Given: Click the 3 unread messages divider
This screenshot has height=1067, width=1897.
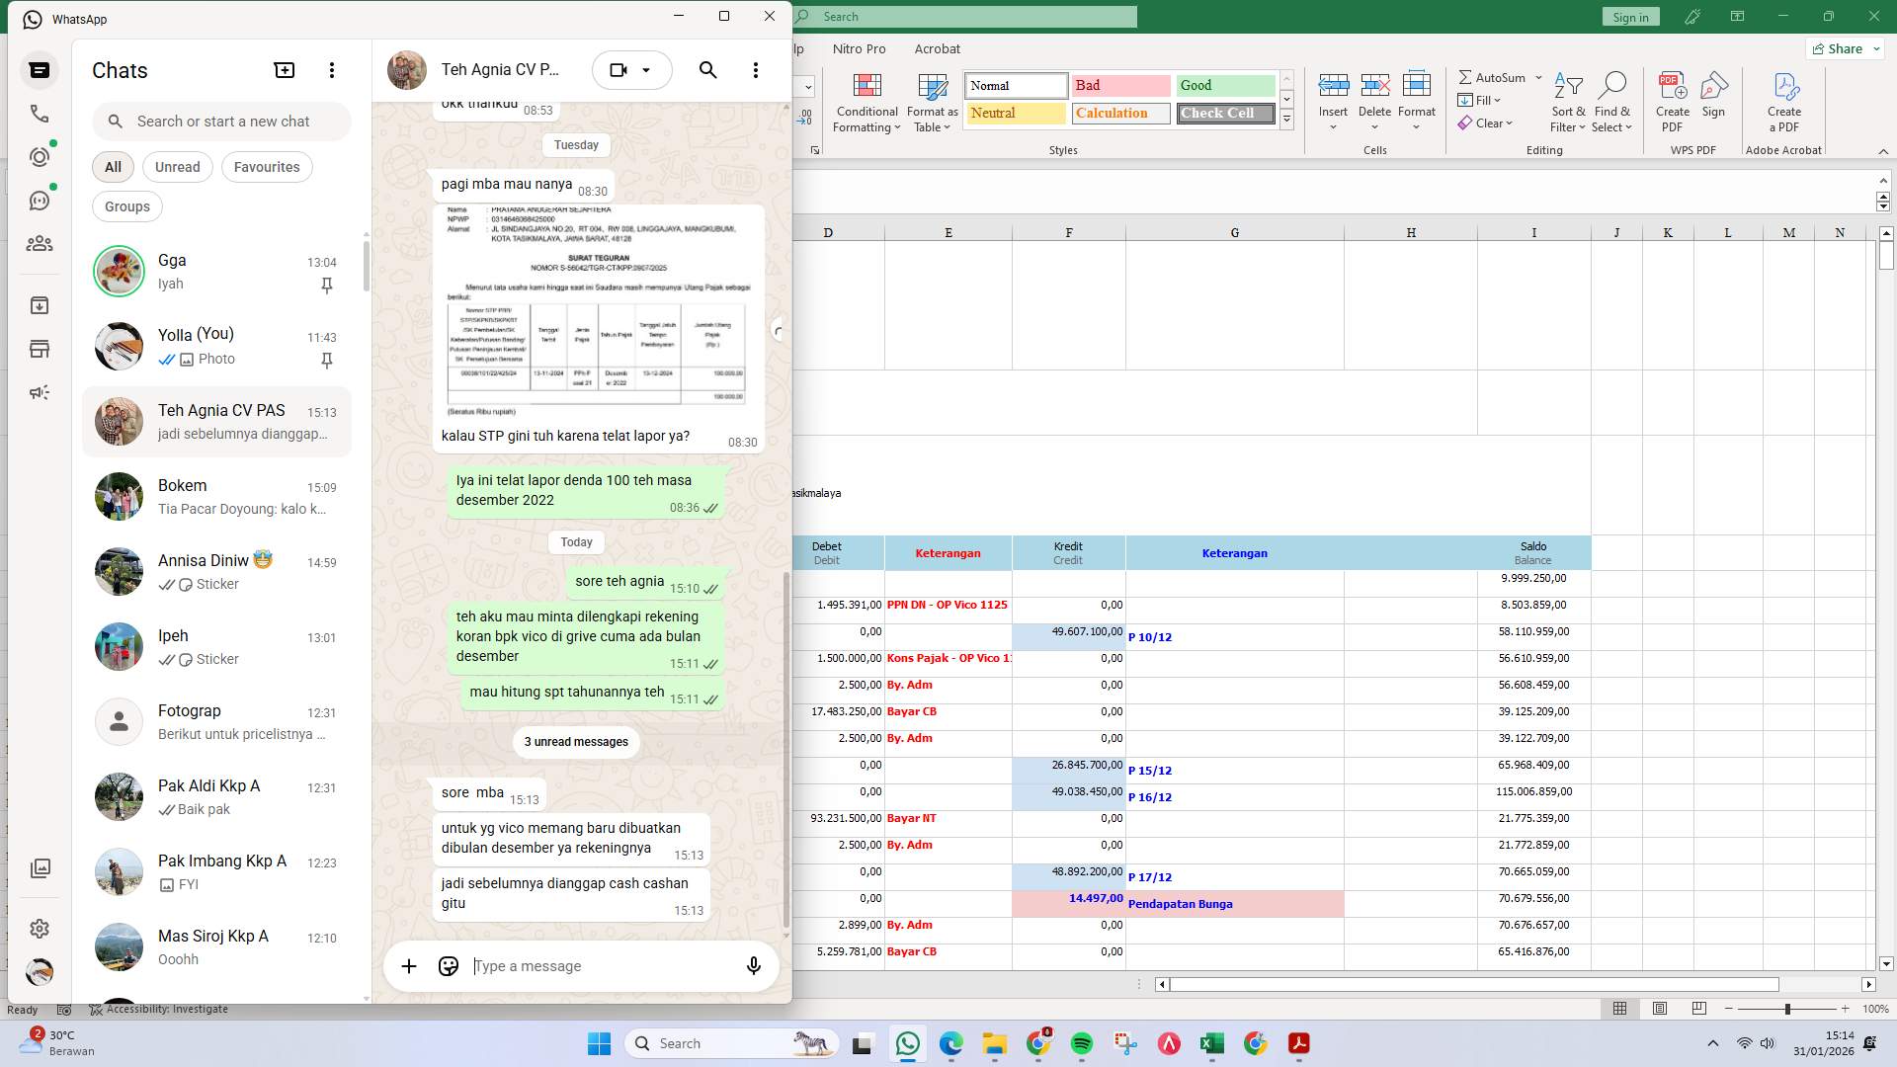Looking at the screenshot, I should (575, 742).
